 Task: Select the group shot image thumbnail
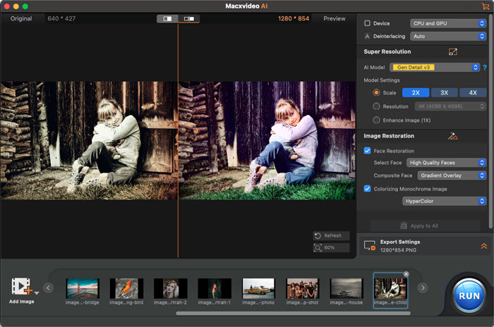coord(303,288)
